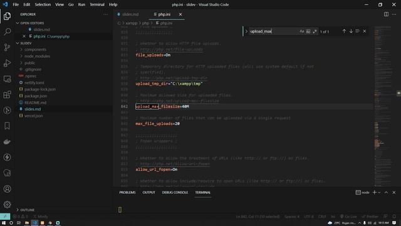Open the Terminal menu
Screen dimensions: 401x226
point(97,4)
